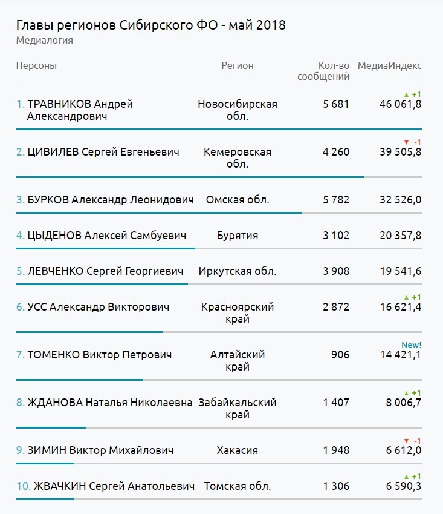443x514 pixels.
Task: Click the ЦЫДЕНОВ Алексей Самбуевич name
Action: click(106, 236)
